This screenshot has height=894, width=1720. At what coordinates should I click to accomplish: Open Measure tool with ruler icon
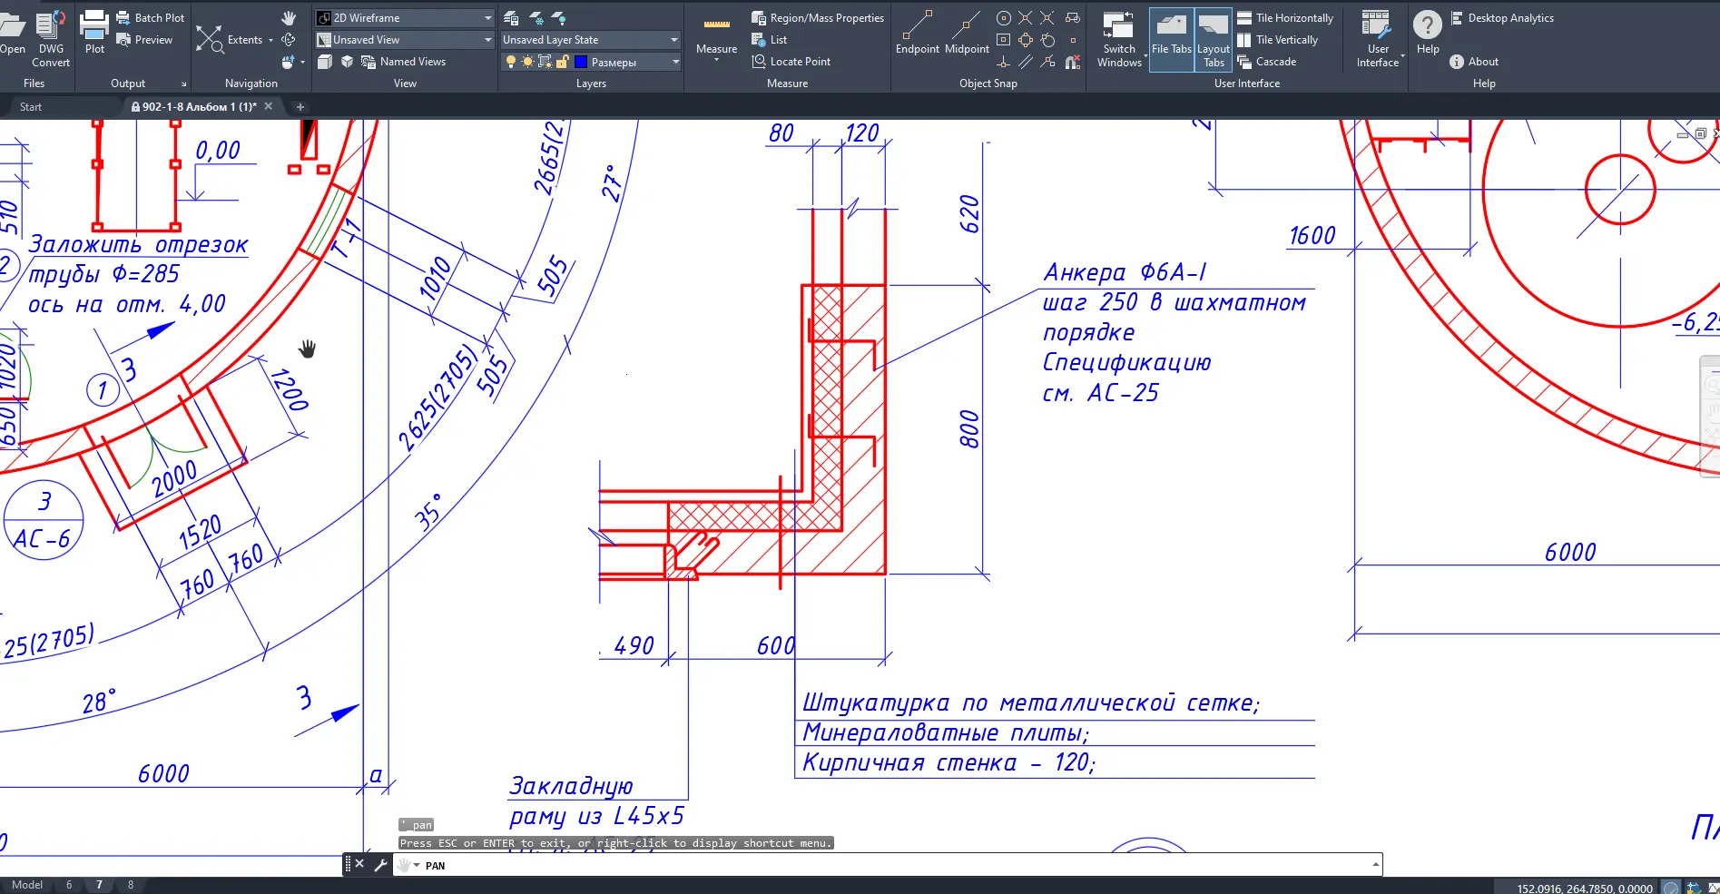[716, 36]
